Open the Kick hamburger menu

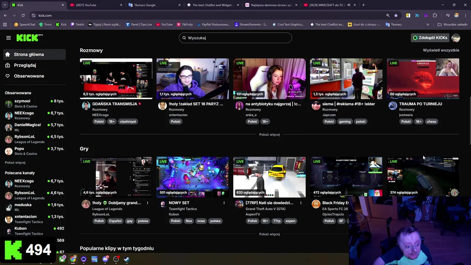point(8,38)
